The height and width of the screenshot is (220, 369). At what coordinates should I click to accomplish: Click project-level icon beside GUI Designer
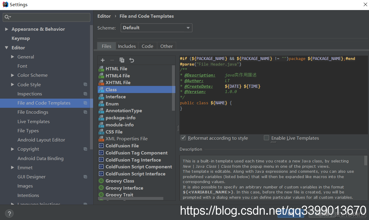click(85, 177)
